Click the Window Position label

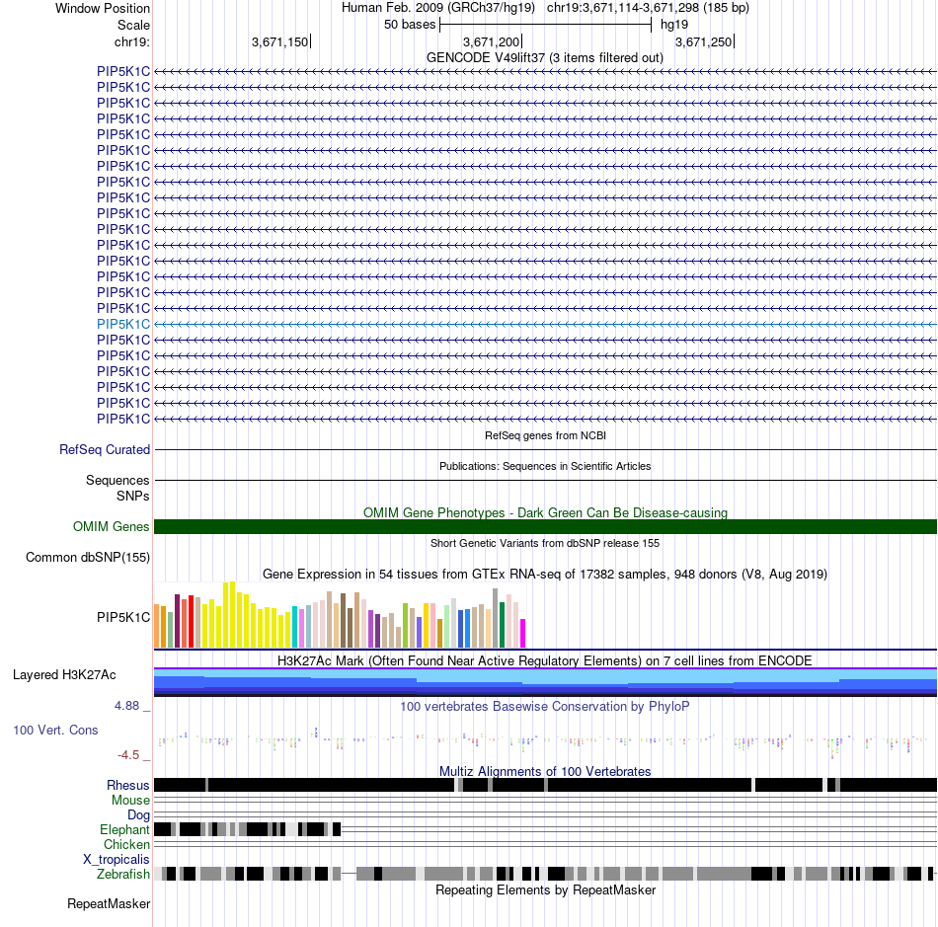pyautogui.click(x=103, y=8)
